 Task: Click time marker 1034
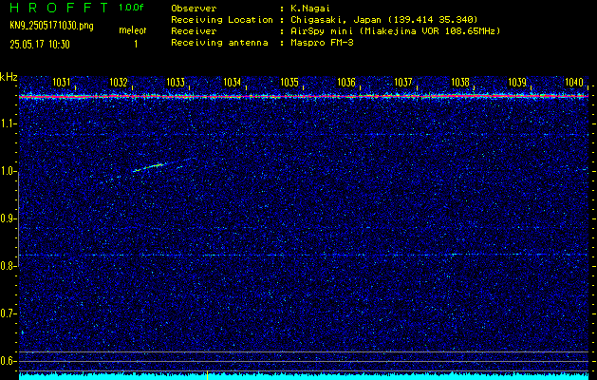(x=233, y=82)
